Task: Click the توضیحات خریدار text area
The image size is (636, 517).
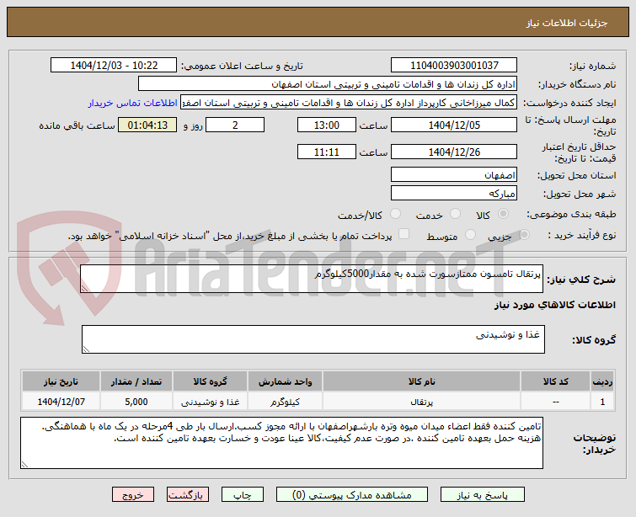Action: tap(281, 443)
